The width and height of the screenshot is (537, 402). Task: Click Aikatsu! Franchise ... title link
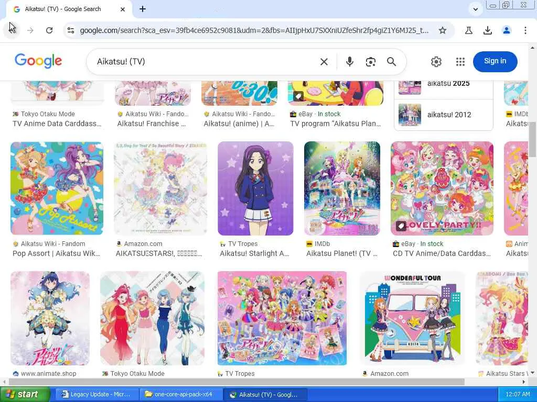pos(152,124)
